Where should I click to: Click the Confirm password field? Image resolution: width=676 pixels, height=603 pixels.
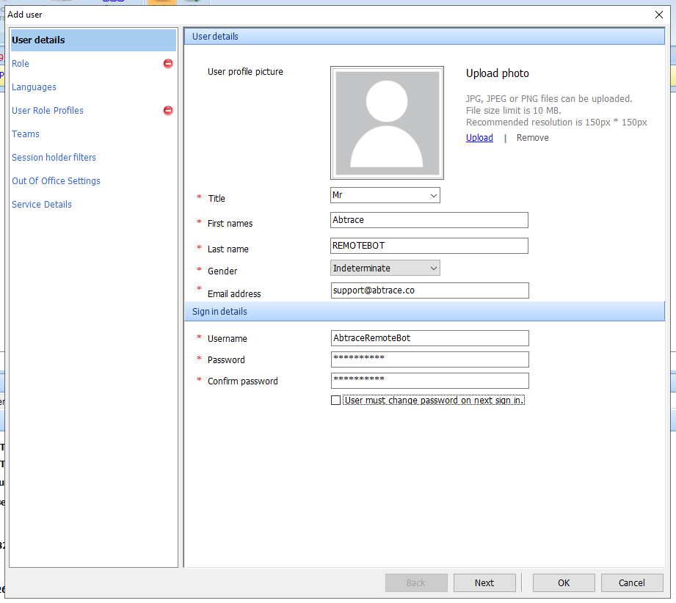[x=429, y=381]
